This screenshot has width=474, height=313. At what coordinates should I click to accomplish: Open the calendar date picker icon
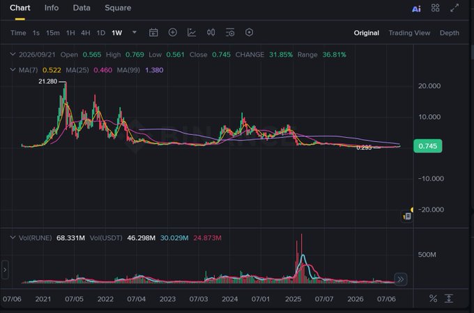click(153, 32)
